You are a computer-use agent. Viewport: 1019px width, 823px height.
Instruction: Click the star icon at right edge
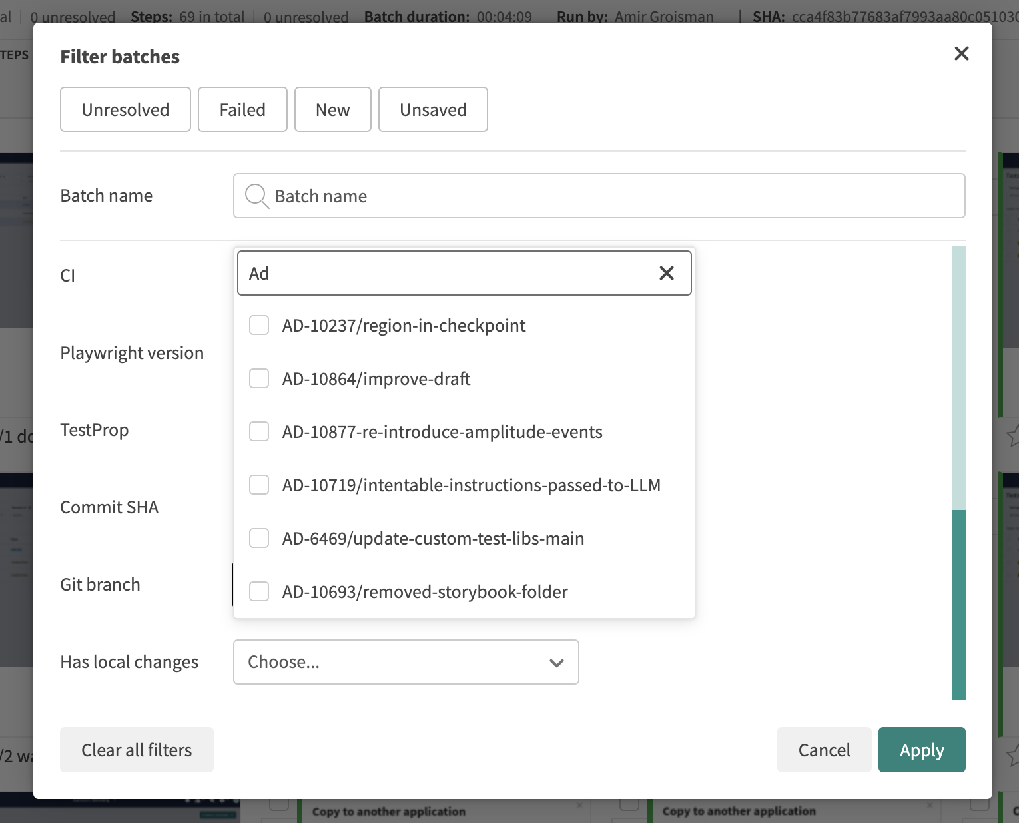1012,437
